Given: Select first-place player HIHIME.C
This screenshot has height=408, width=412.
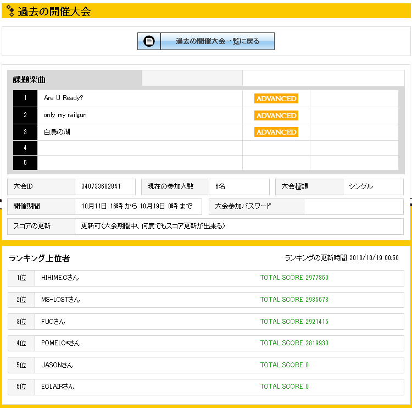Looking at the screenshot, I should 60,278.
